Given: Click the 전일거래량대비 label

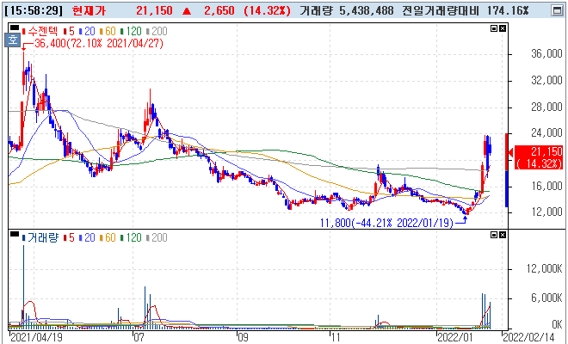Looking at the screenshot, I should [x=441, y=10].
